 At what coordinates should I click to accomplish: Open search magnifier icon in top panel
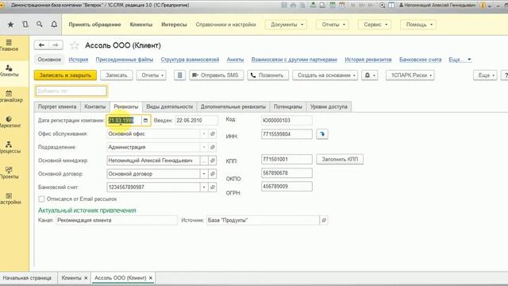[40, 25]
